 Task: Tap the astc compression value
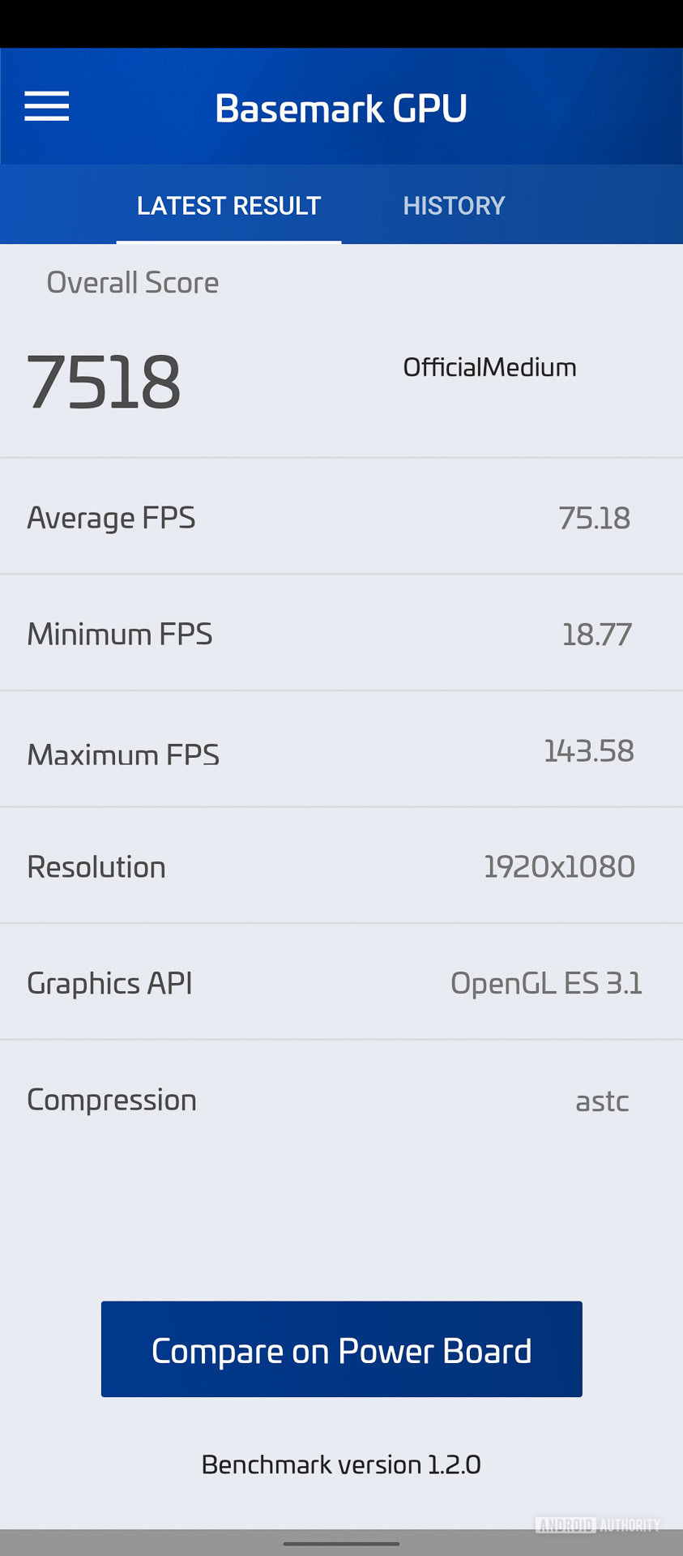pyautogui.click(x=602, y=1101)
